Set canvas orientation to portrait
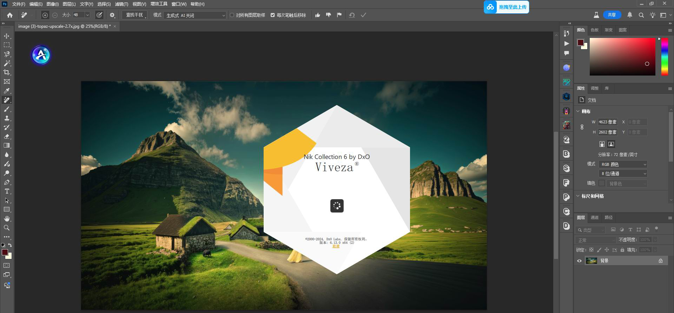The width and height of the screenshot is (674, 313). coord(602,144)
